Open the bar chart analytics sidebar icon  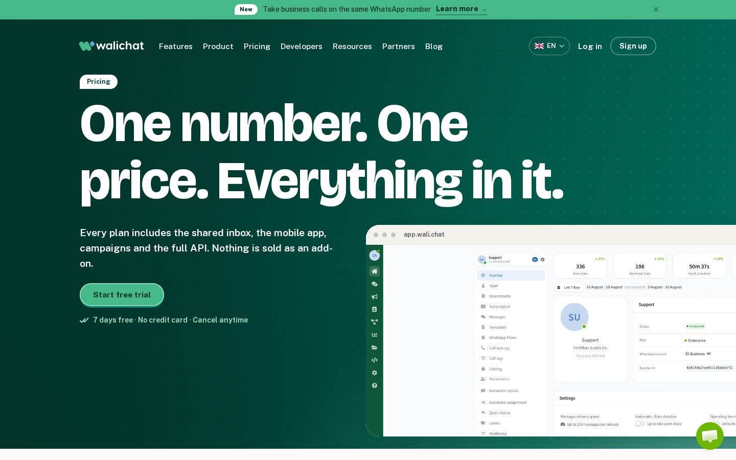pyautogui.click(x=375, y=335)
